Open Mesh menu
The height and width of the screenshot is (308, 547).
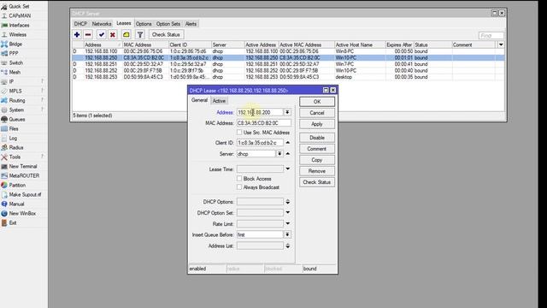15,72
